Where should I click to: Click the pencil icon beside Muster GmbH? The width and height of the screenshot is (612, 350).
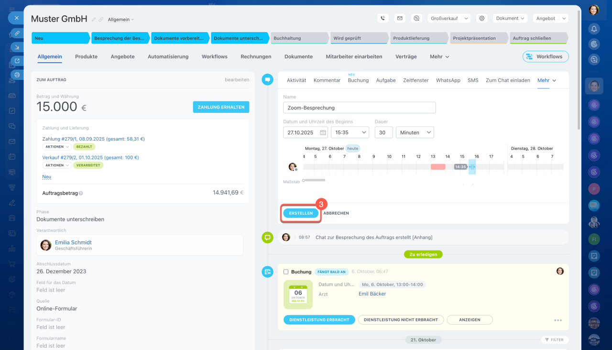click(94, 20)
